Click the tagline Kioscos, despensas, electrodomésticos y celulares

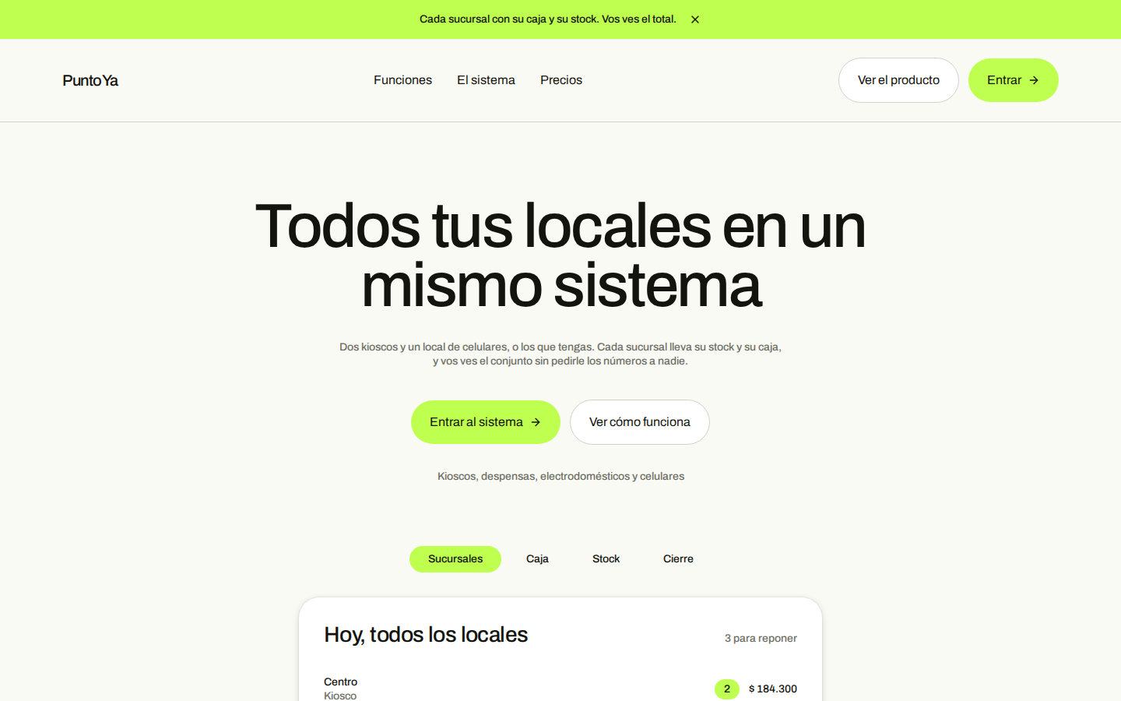pos(560,476)
